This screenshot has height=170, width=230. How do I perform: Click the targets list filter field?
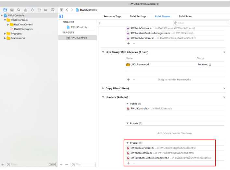pos(83,164)
